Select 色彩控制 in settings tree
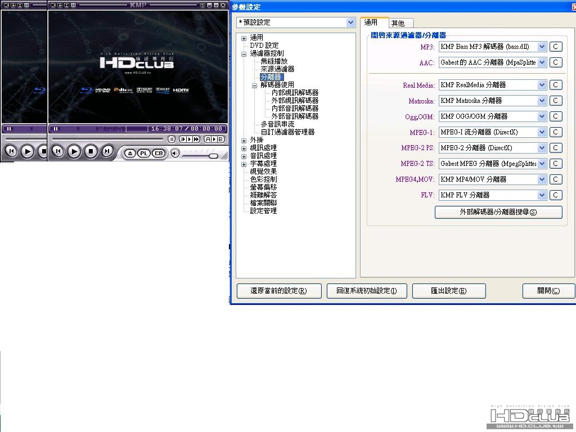This screenshot has height=432, width=576. (x=263, y=179)
